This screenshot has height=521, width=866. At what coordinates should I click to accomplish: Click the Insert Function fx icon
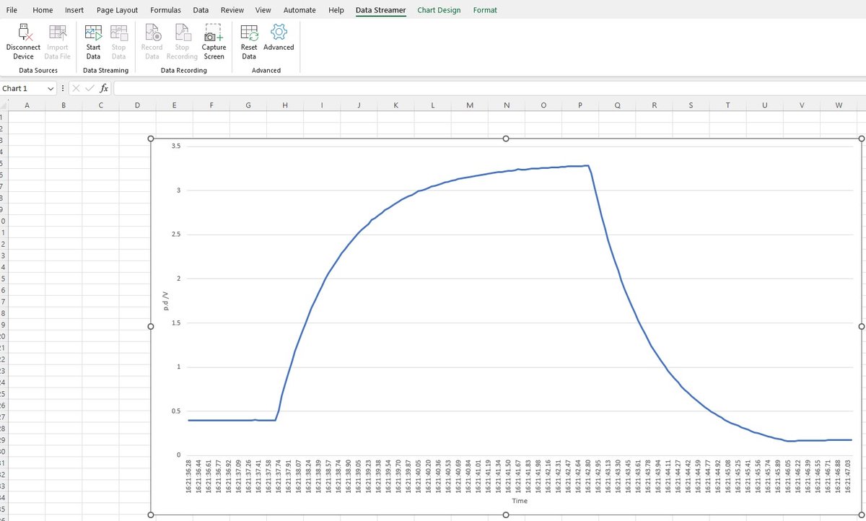pos(104,88)
